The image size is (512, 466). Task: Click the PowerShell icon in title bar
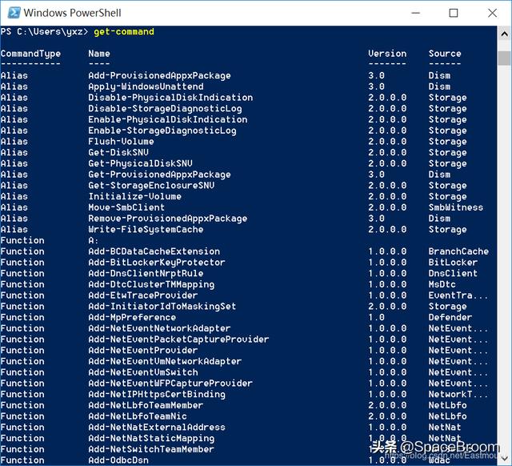click(14, 13)
